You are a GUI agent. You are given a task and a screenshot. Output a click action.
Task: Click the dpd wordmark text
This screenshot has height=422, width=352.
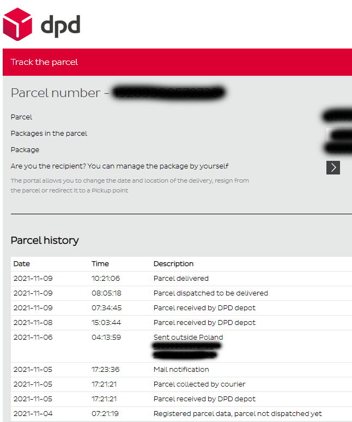(x=60, y=25)
